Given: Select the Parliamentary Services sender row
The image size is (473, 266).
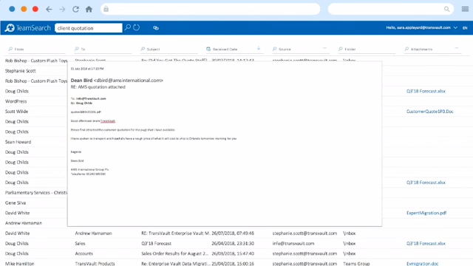Looking at the screenshot, I should point(36,193).
